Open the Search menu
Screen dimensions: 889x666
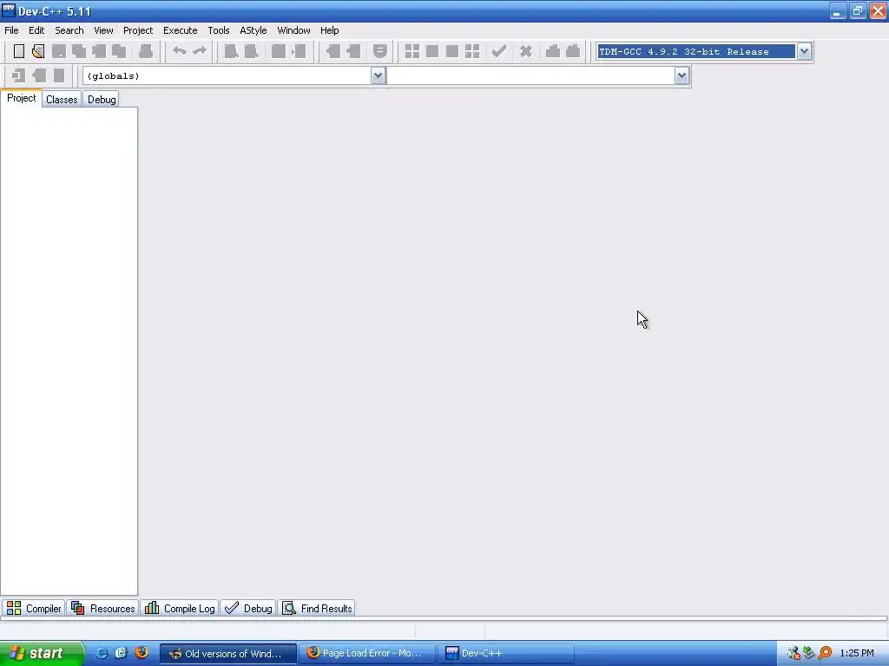pyautogui.click(x=69, y=30)
